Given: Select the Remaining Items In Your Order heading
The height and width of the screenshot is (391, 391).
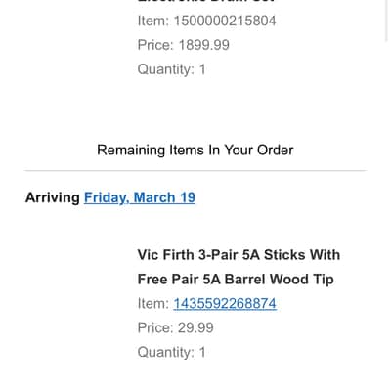Looking at the screenshot, I should [x=195, y=151].
